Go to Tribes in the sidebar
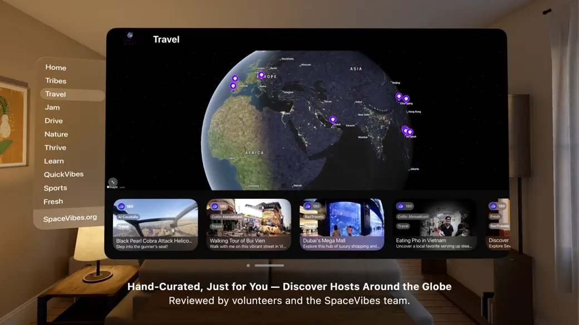The width and height of the screenshot is (579, 325). (56, 81)
